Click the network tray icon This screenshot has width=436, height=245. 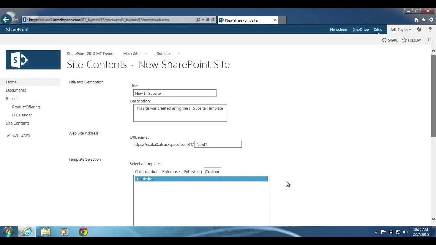[x=398, y=232]
